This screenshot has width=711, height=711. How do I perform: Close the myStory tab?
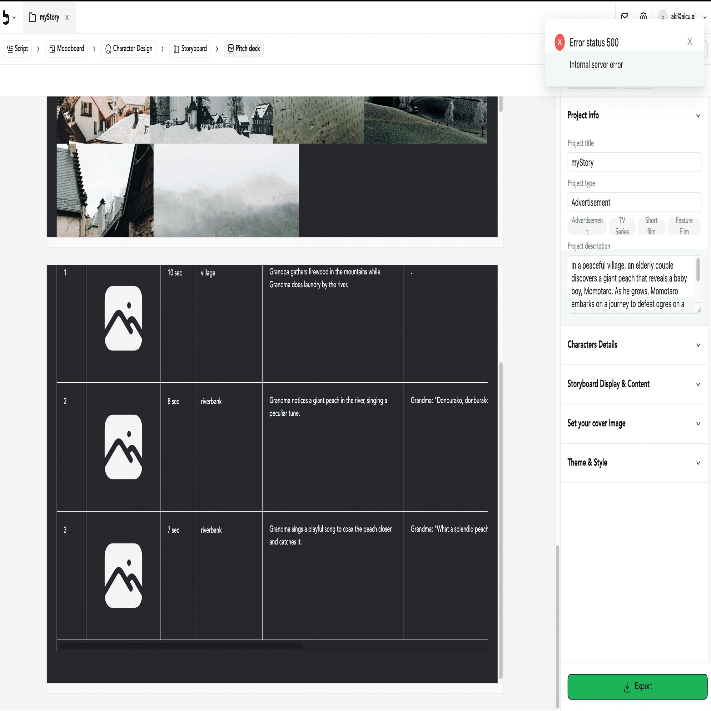click(67, 18)
